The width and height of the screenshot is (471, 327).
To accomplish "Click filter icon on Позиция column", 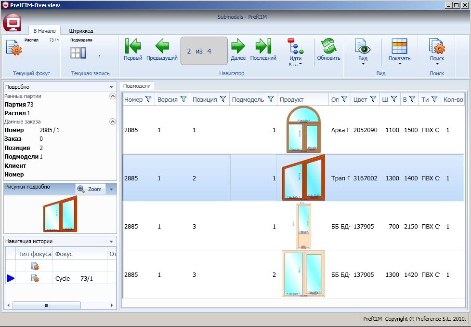I will pyautogui.click(x=223, y=99).
